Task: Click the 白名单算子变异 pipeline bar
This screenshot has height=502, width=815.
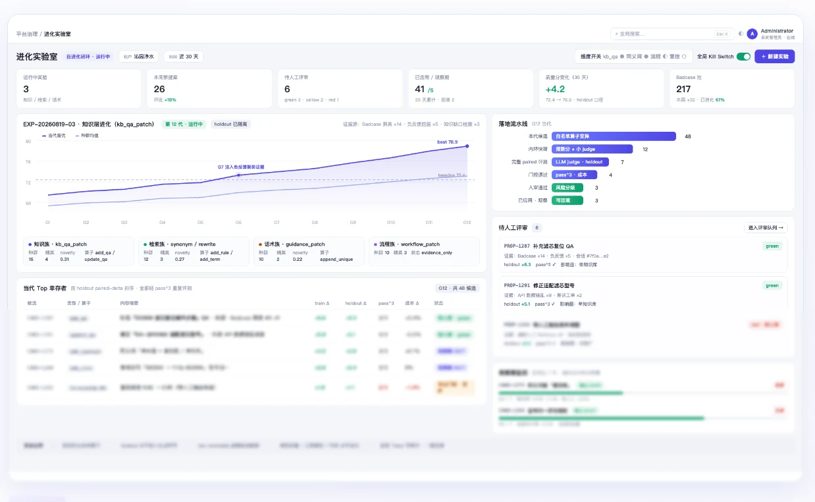Action: tap(614, 136)
